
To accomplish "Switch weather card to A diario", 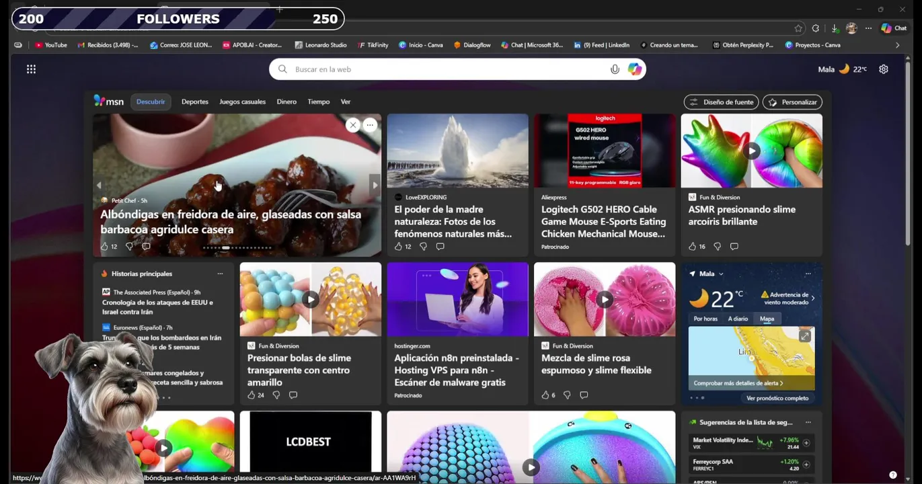I will (x=738, y=319).
